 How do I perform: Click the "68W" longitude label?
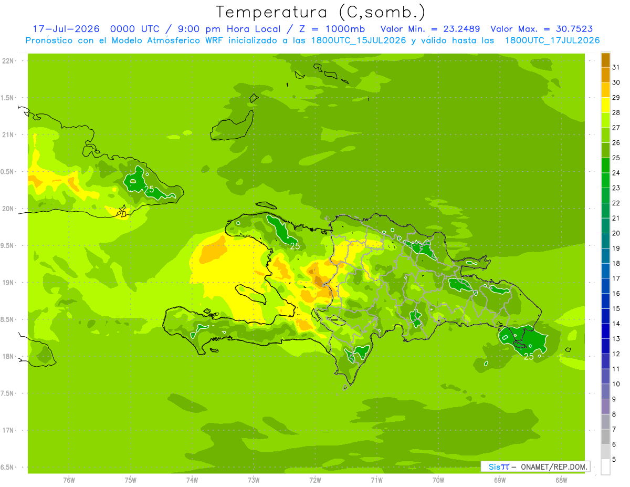click(561, 480)
